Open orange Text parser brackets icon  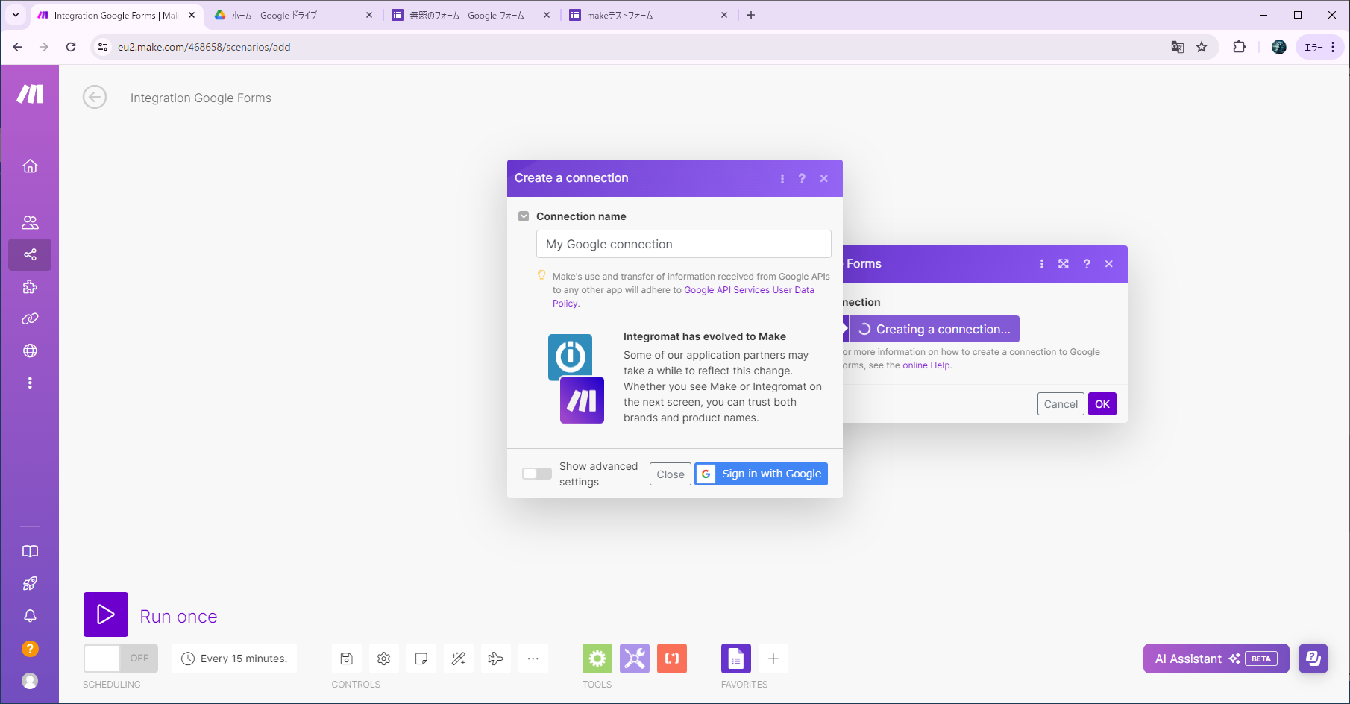(x=672, y=659)
